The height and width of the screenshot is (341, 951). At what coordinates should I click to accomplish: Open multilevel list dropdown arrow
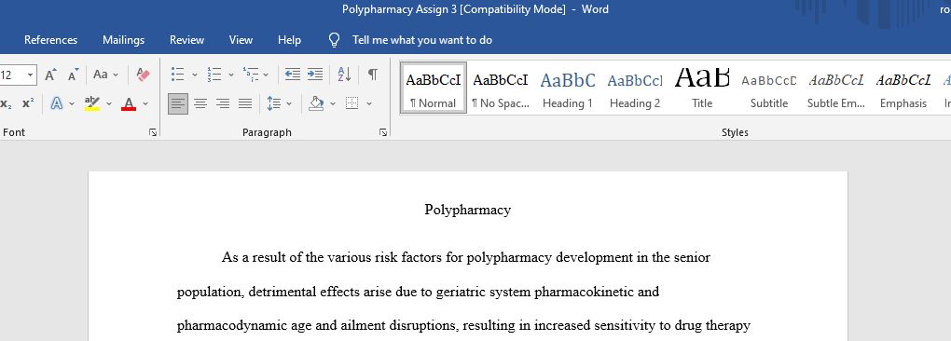point(266,75)
